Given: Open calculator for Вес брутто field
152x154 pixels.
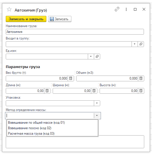Looking at the screenshot, I should (71, 78).
